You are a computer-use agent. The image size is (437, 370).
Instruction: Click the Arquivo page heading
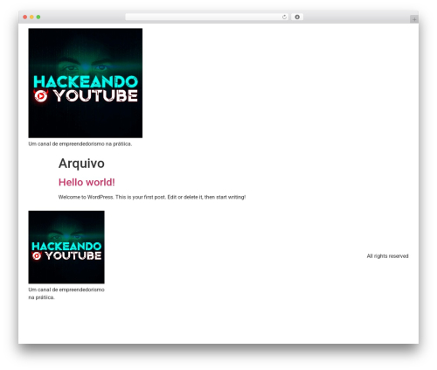(x=81, y=164)
